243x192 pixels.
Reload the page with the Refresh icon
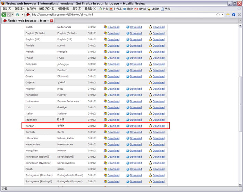pyautogui.click(x=234, y=15)
